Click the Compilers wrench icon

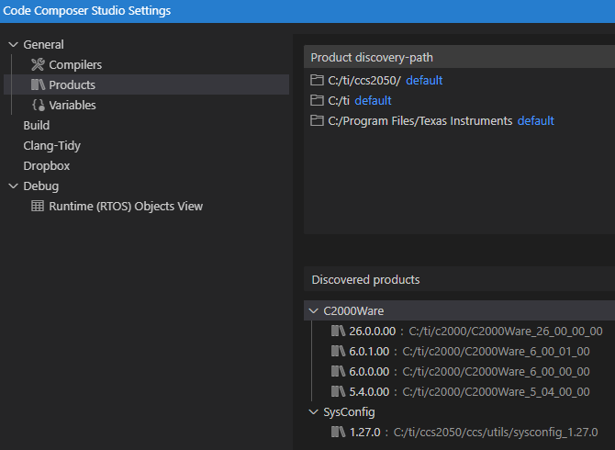click(x=38, y=64)
